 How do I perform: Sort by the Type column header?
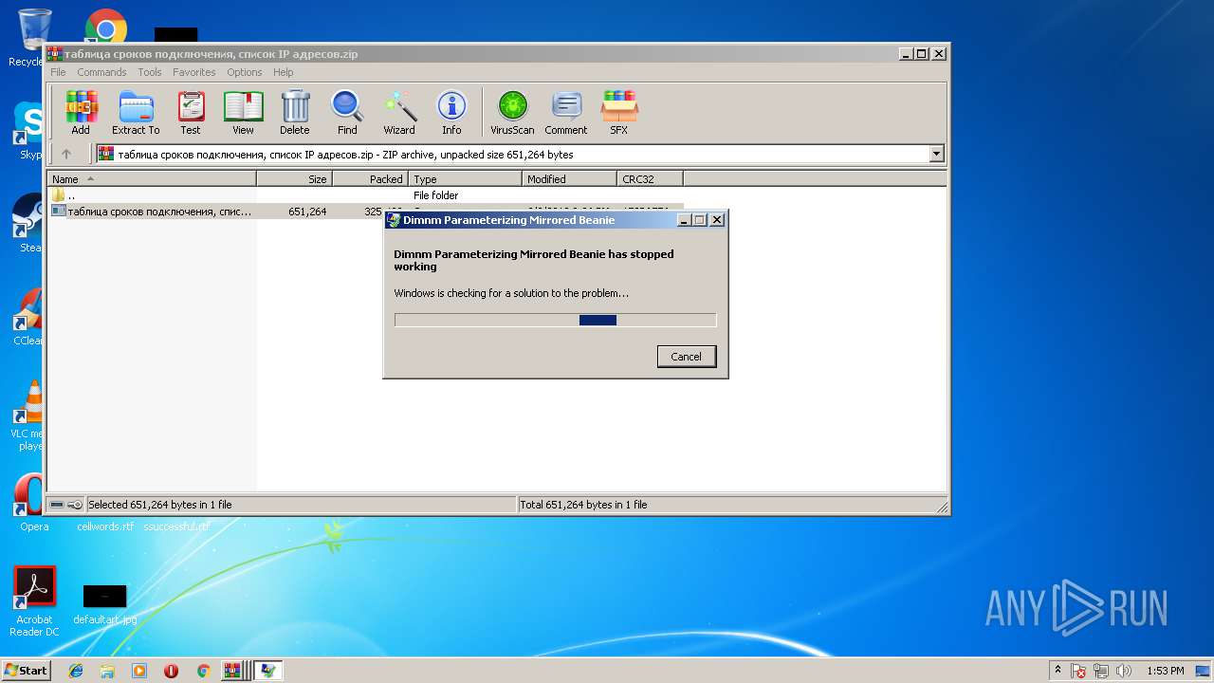click(465, 178)
